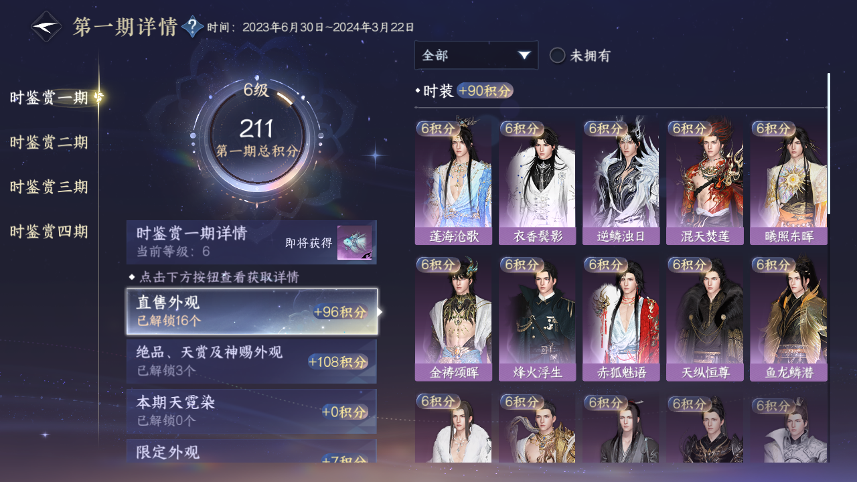Image resolution: width=857 pixels, height=482 pixels.
Task: Click the upcoming reward fish item icon
Action: [354, 243]
